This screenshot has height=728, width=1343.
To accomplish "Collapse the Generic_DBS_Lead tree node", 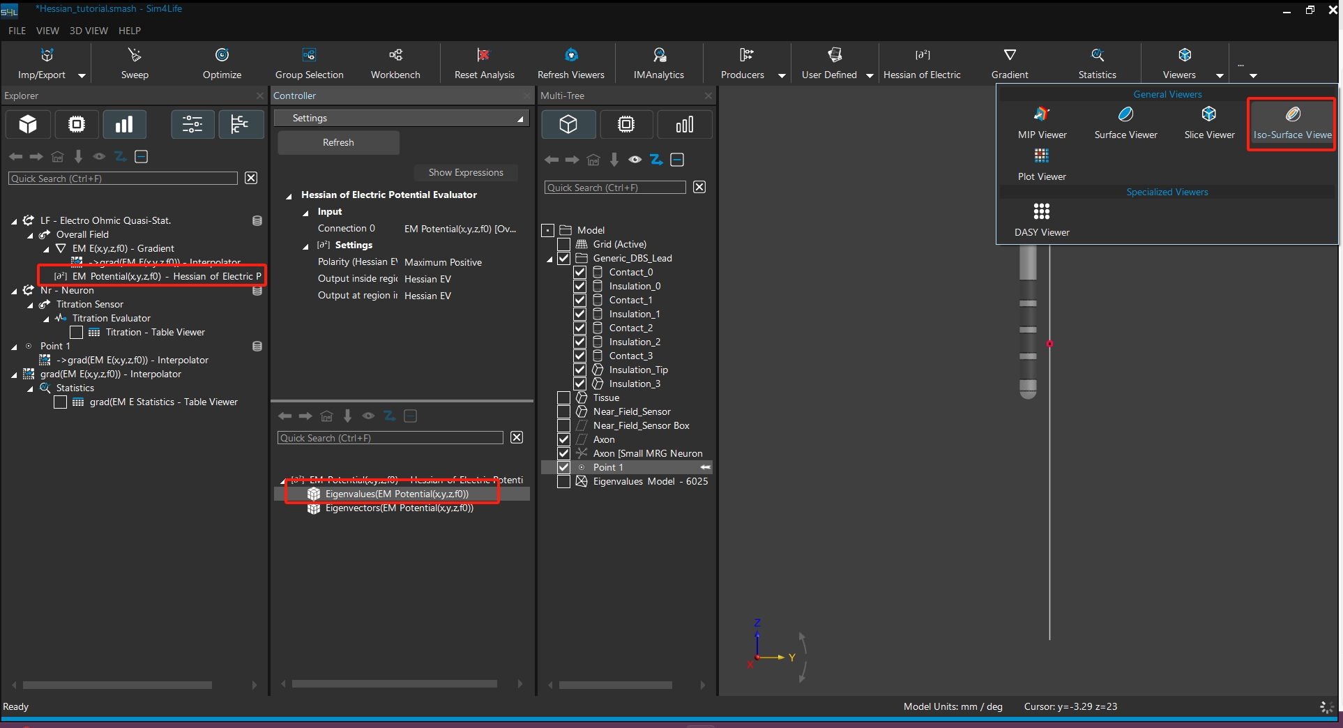I will pyautogui.click(x=549, y=259).
